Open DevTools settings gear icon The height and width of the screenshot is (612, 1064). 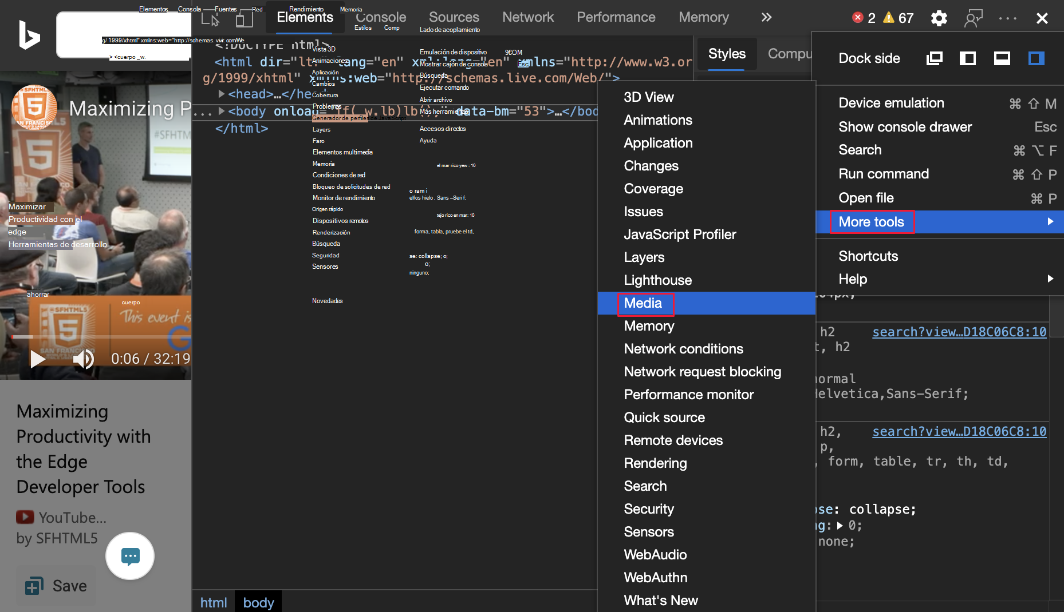pos(939,18)
